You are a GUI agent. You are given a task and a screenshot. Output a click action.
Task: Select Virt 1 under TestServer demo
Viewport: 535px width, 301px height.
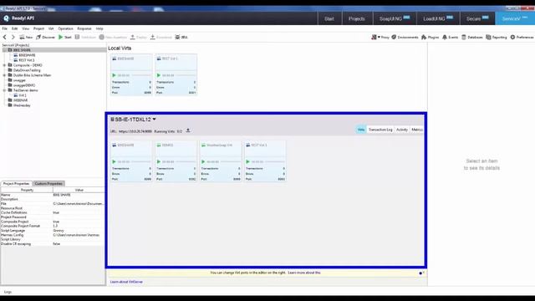coord(23,95)
